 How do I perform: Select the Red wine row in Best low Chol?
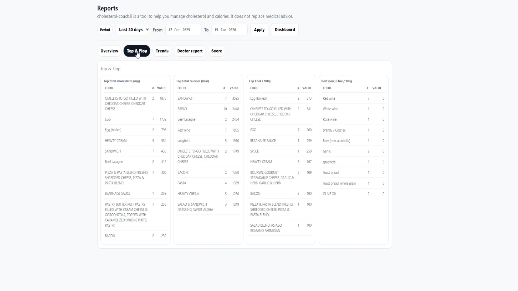click(353, 98)
